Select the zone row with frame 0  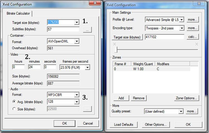[x=152, y=69]
